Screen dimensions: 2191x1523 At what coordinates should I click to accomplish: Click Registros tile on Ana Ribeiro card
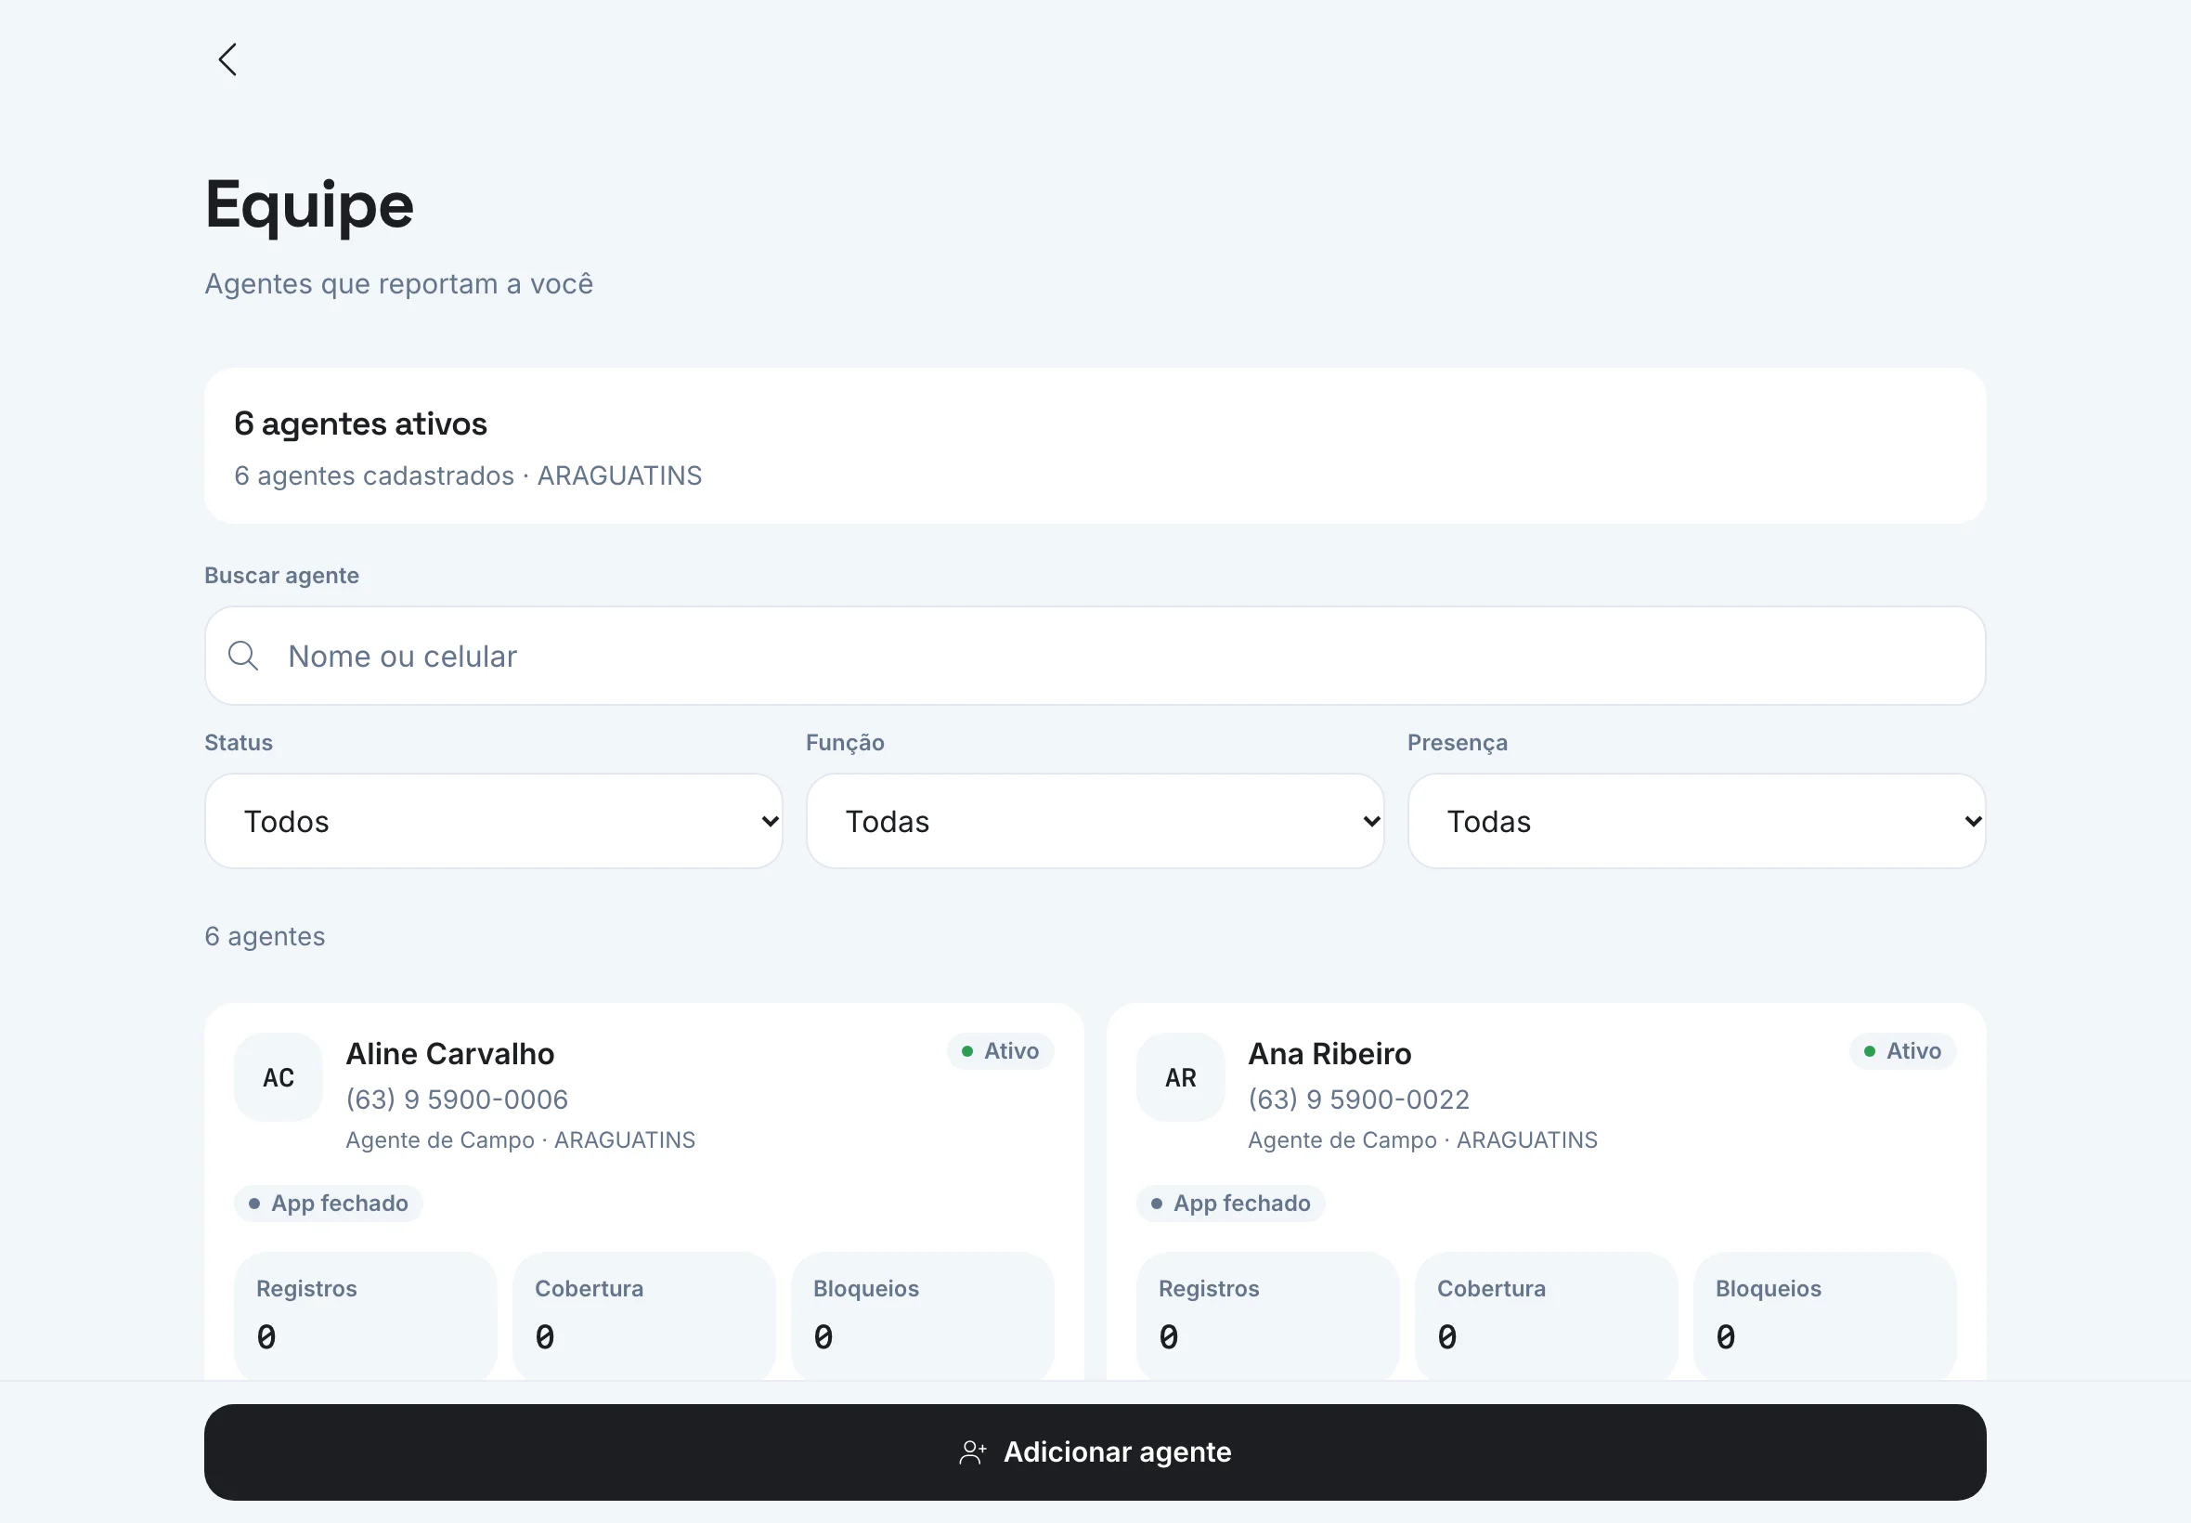1267,1315
